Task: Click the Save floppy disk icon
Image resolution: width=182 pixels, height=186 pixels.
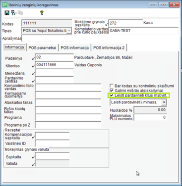Action: click(x=7, y=13)
